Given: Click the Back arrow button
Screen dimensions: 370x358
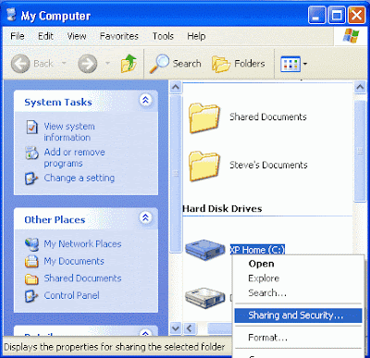Looking at the screenshot, I should (20, 64).
